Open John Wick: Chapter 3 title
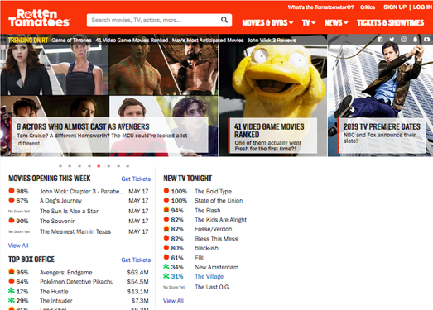433x310 pixels. tap(82, 192)
